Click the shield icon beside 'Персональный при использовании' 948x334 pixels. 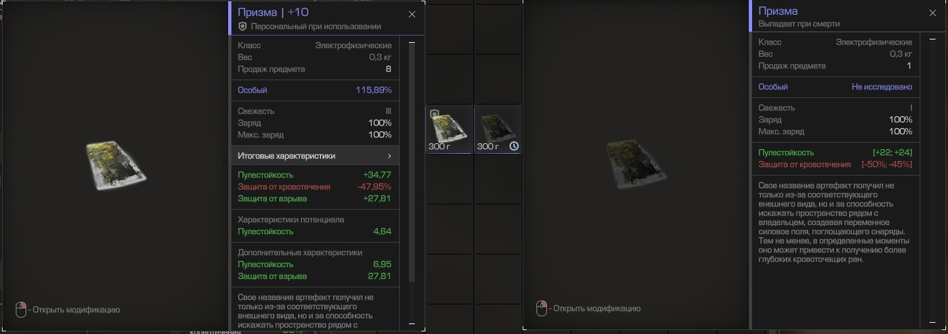point(243,26)
